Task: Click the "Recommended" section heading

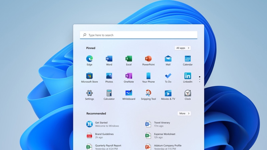Action: click(x=96, y=113)
